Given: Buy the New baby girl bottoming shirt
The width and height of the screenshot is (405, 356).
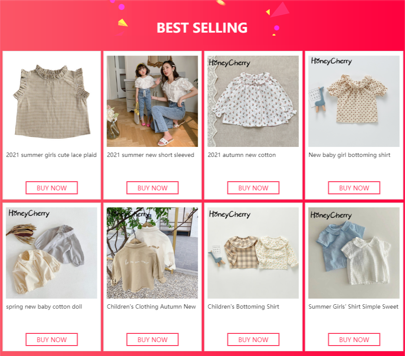Looking at the screenshot, I should [x=354, y=188].
